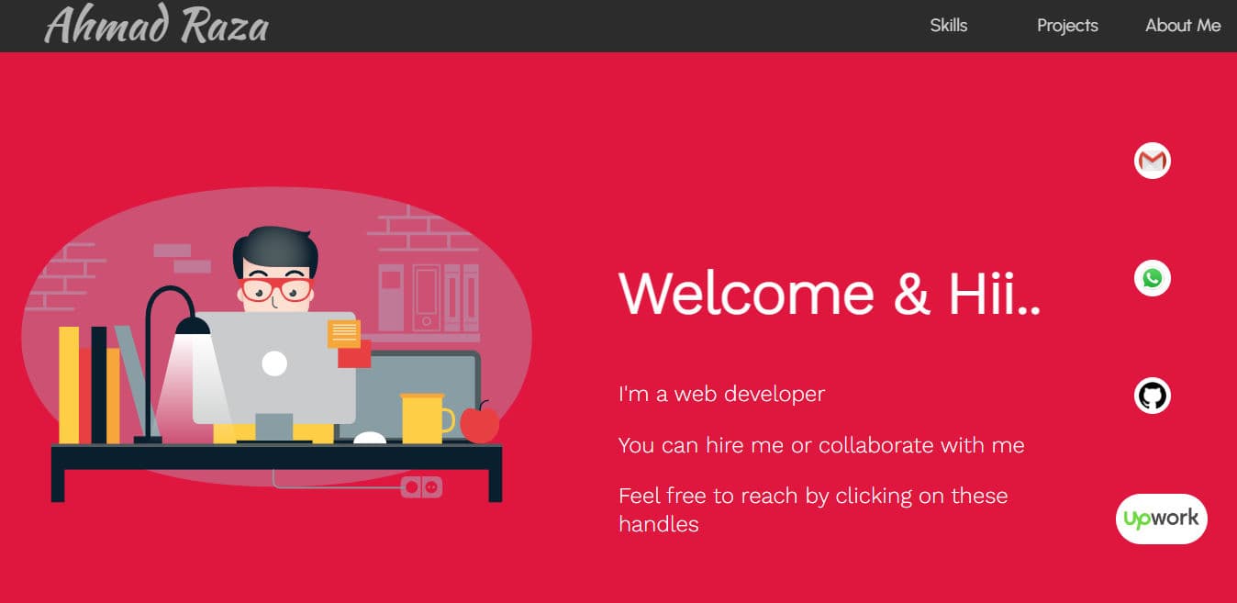
Task: Click the "Feel free to reach" paragraph
Action: 812,509
